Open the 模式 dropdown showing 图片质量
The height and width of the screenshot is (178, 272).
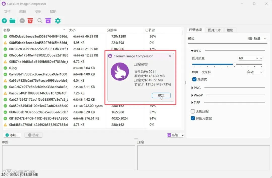[257, 39]
